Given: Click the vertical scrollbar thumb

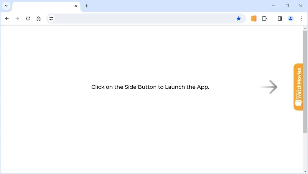Looking at the screenshot, I should coord(305,82).
